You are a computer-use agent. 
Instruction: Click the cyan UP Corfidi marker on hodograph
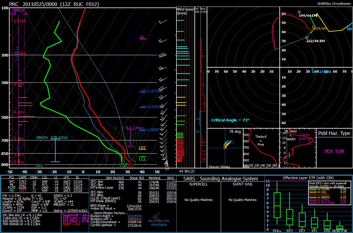point(313,70)
